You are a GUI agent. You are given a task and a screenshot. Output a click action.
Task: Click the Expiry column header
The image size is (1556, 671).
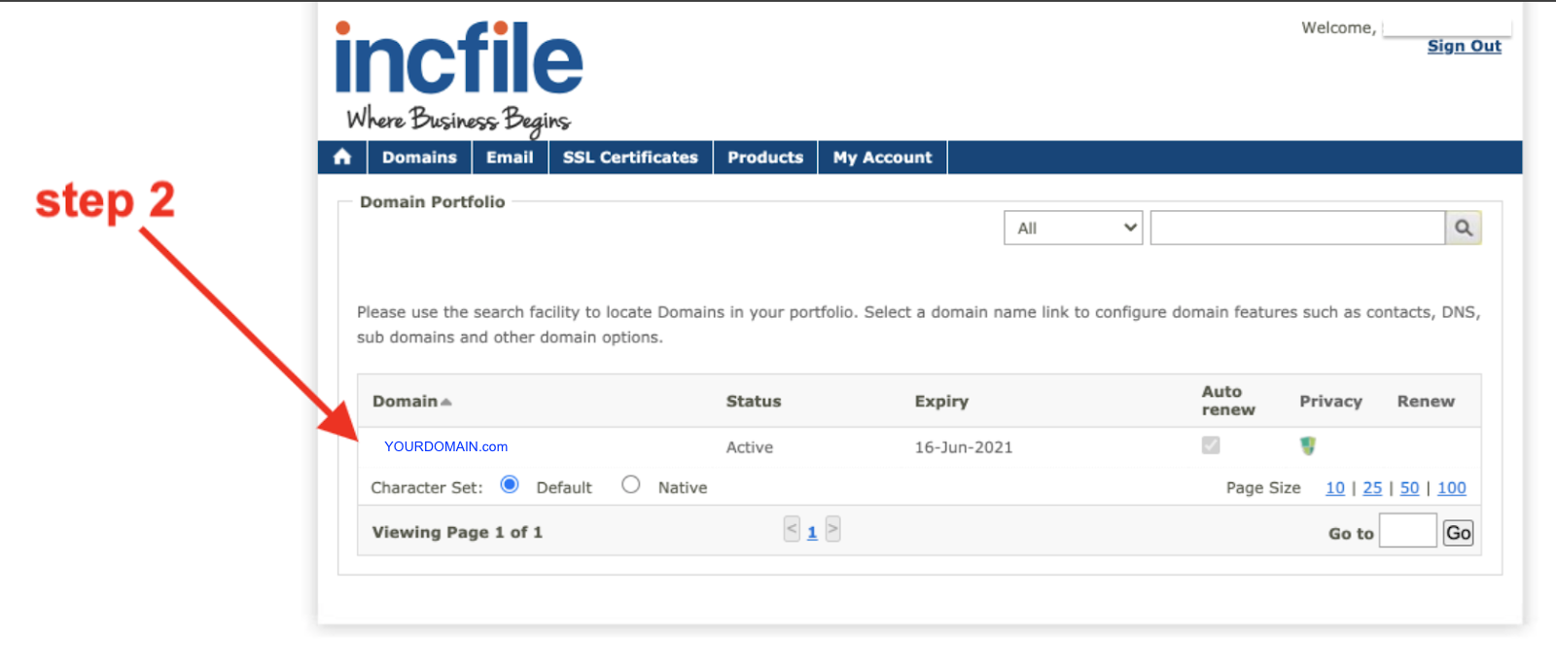pos(941,401)
